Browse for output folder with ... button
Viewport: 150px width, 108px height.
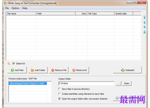coord(118,83)
